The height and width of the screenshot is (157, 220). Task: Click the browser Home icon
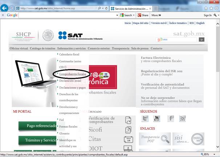pos(206,8)
